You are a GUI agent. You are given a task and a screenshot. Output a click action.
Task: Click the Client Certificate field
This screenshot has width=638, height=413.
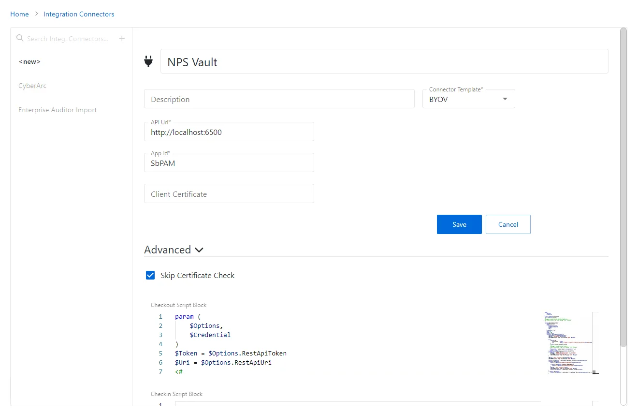pos(229,193)
